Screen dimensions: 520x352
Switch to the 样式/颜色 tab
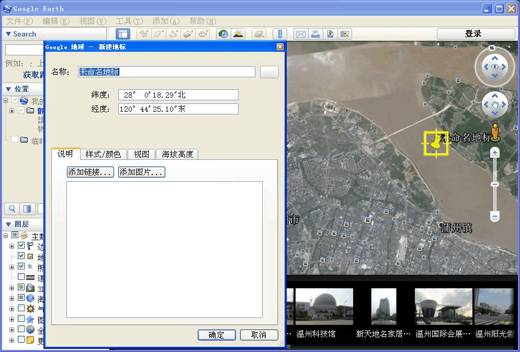[x=103, y=154]
